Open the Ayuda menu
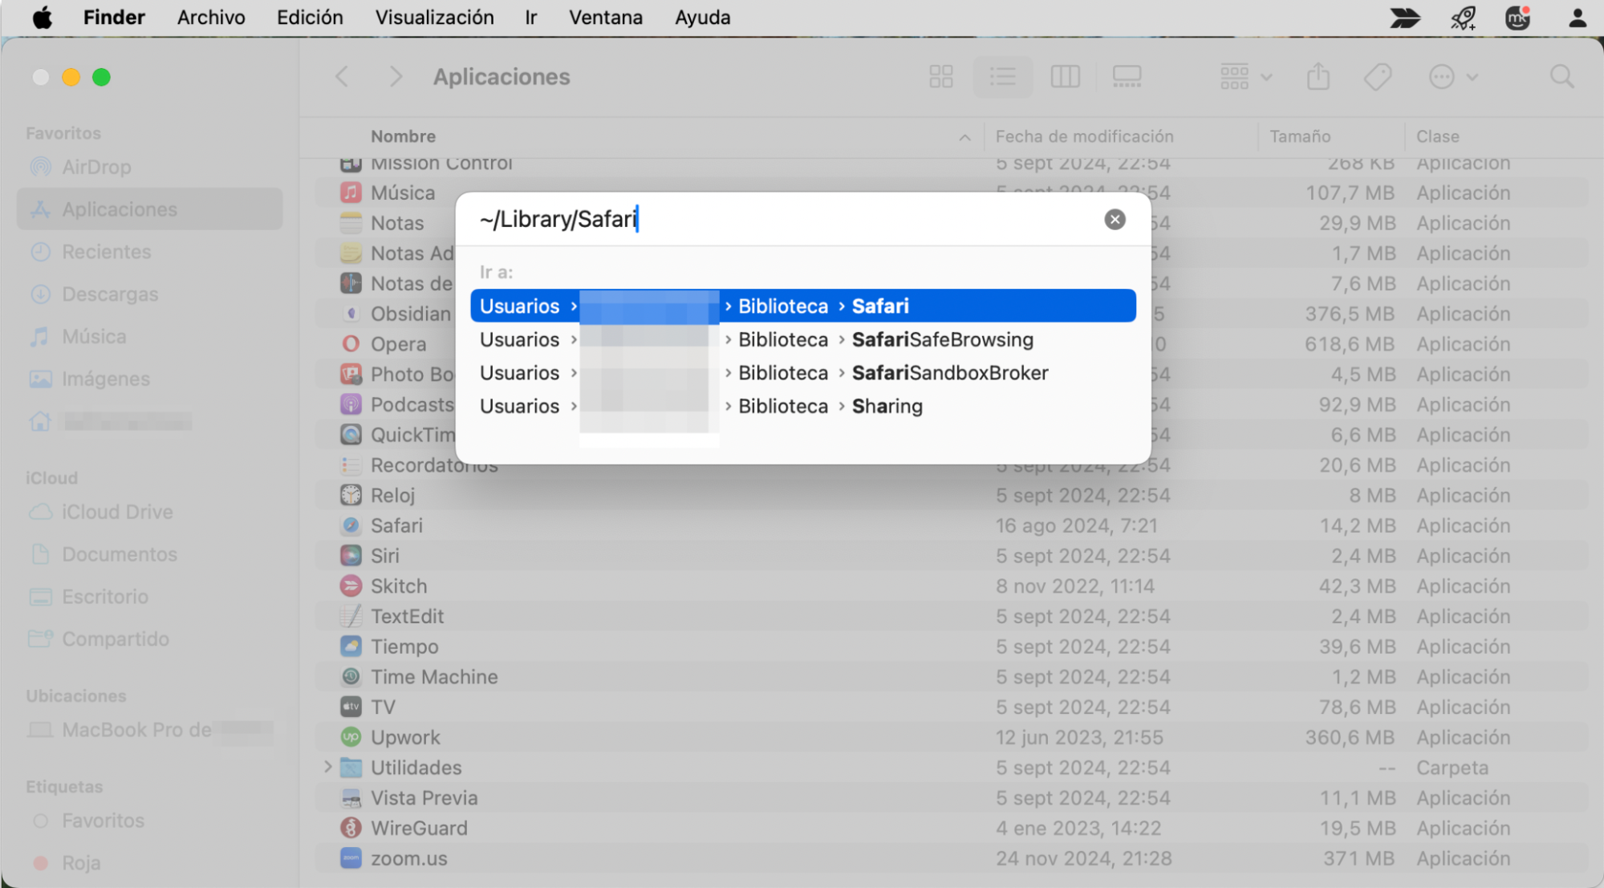This screenshot has width=1604, height=888. (702, 18)
